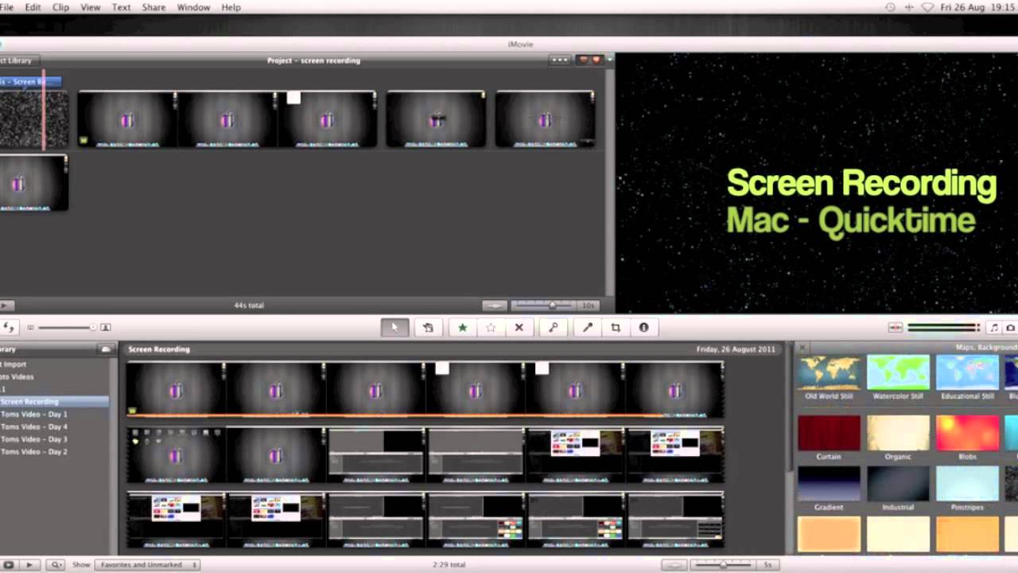
Task: Choose the Watercolor Still map background
Action: click(x=898, y=372)
